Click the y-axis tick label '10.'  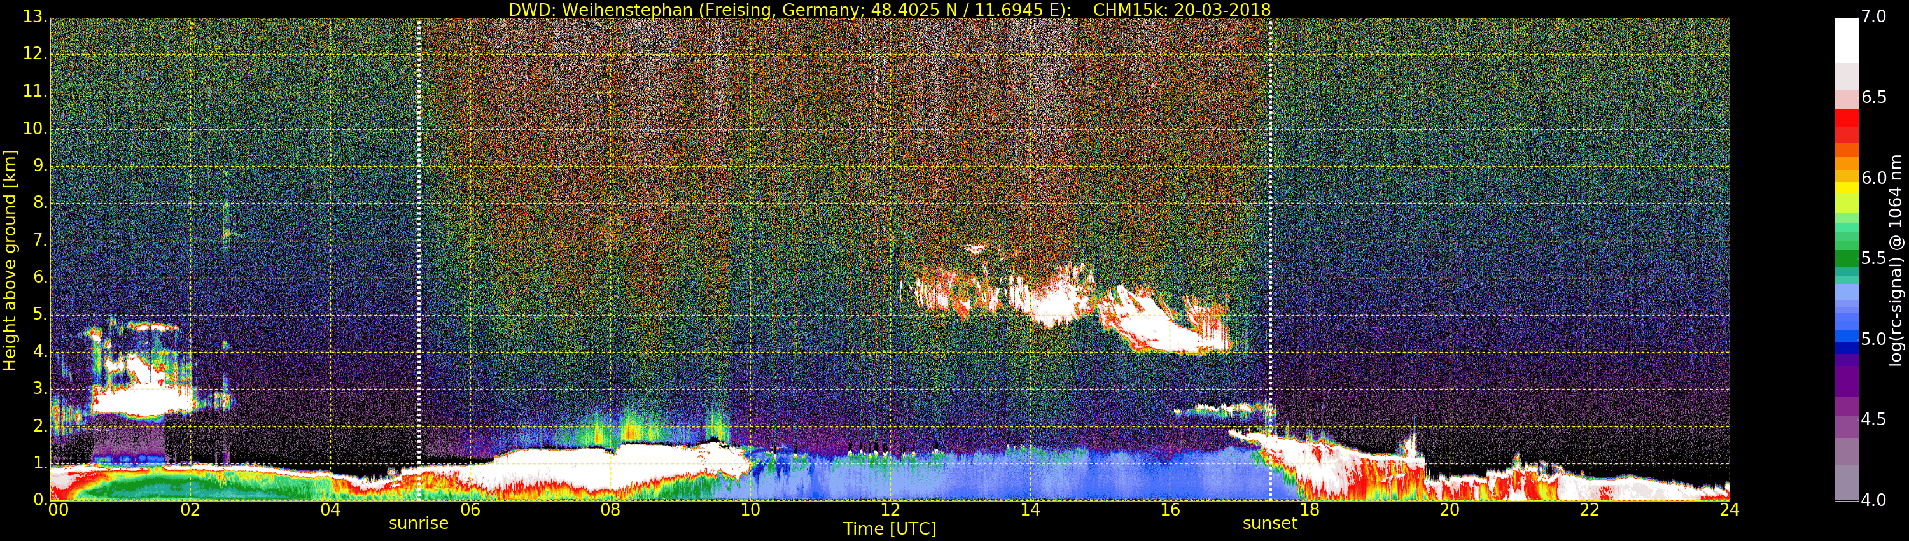(34, 128)
